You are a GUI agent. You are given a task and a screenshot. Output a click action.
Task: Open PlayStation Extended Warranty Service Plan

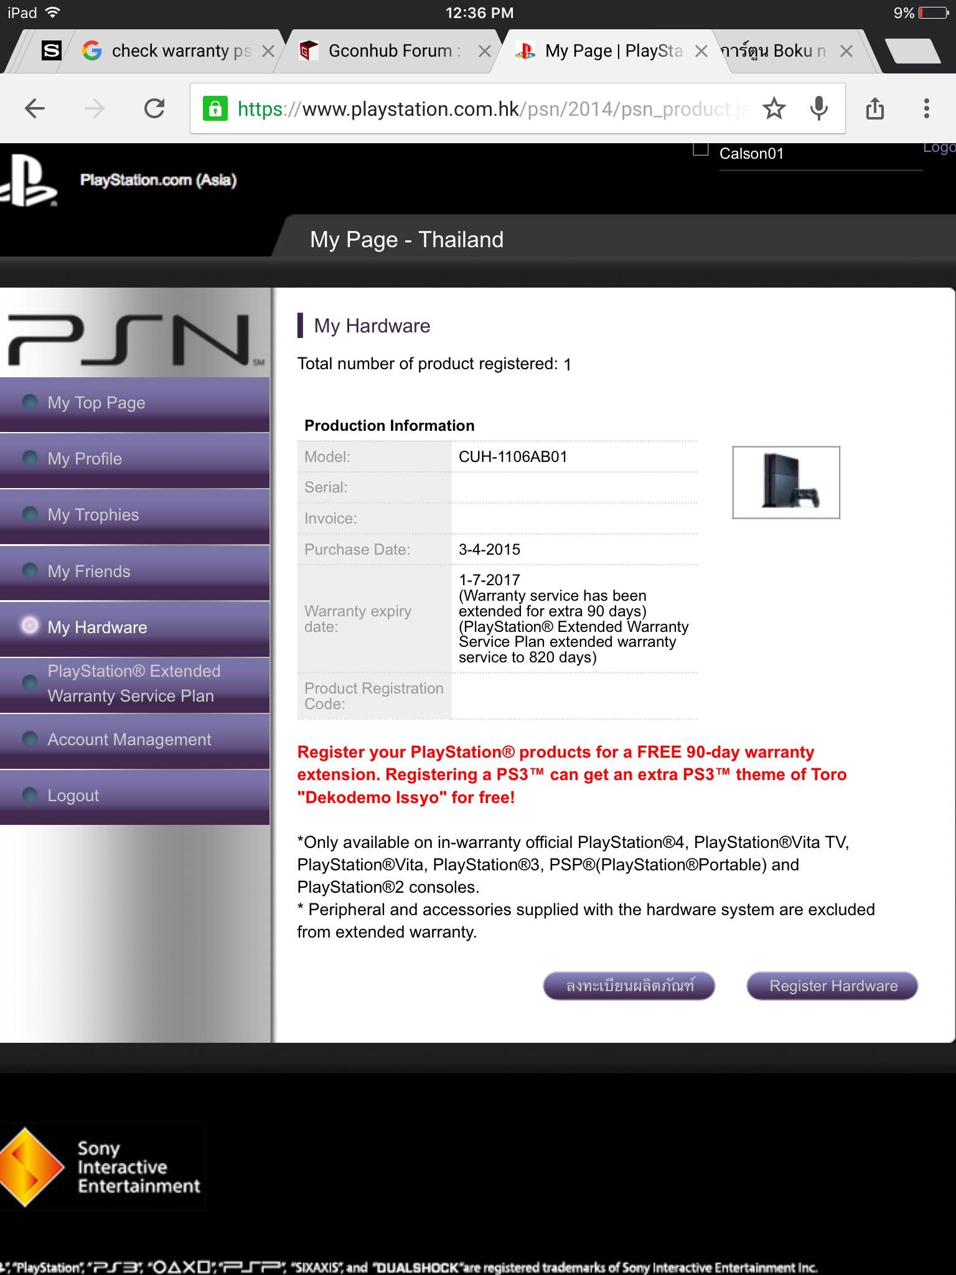point(134,684)
